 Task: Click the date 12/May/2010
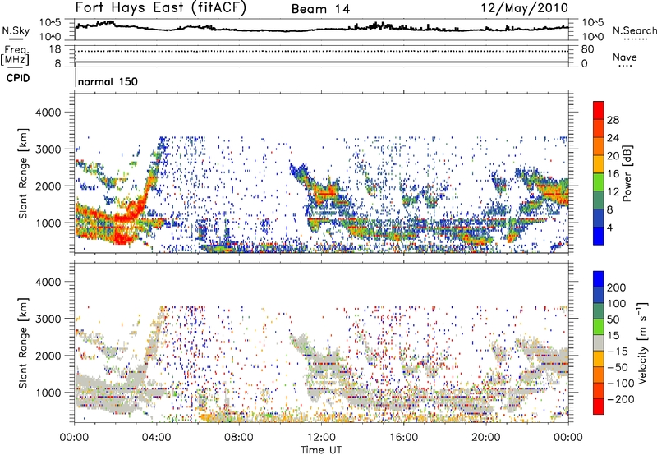(524, 8)
